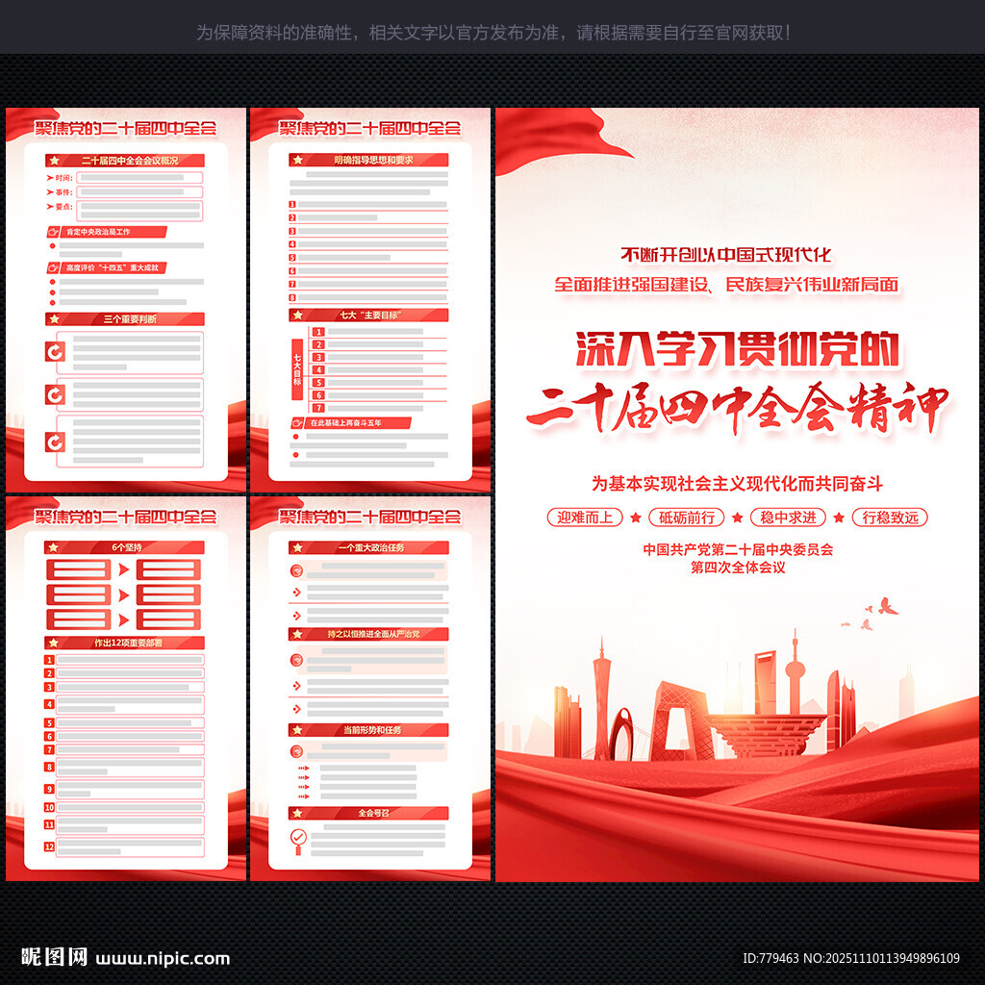Image resolution: width=985 pixels, height=985 pixels.
Task: Click the star icon beside 三个重要判断
Action: (55, 319)
